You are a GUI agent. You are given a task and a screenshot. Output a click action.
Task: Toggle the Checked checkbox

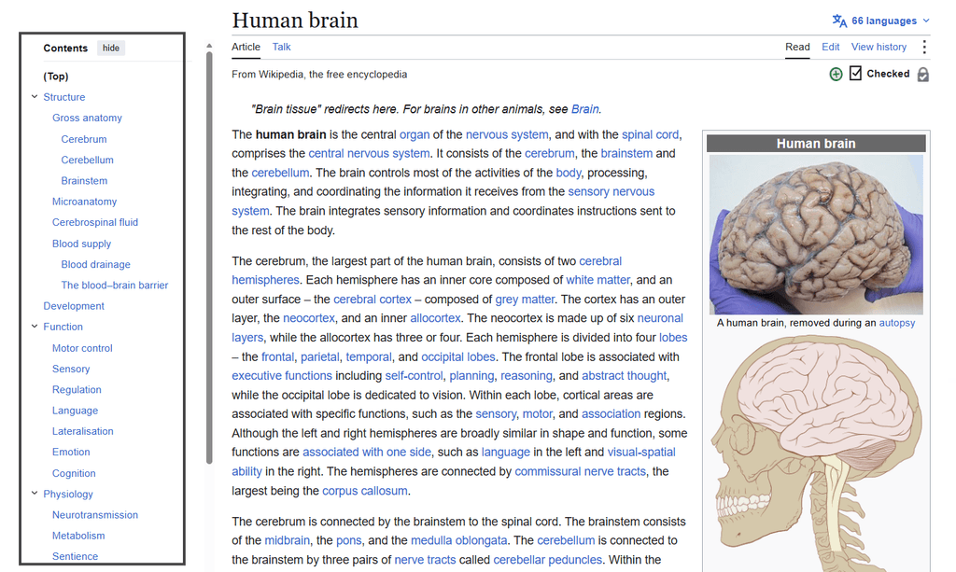click(855, 73)
